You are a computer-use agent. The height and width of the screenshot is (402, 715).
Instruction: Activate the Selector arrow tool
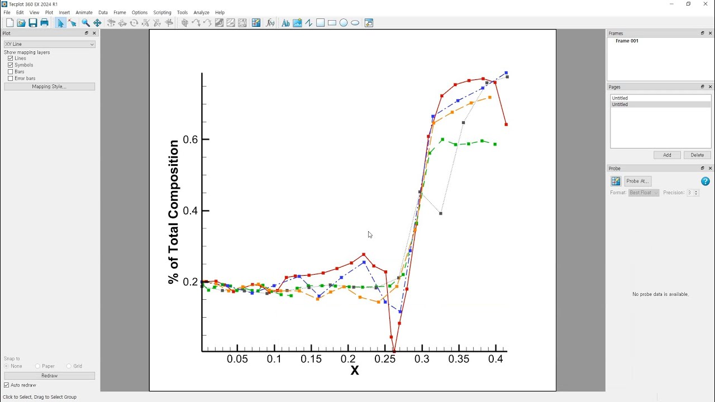[60, 23]
